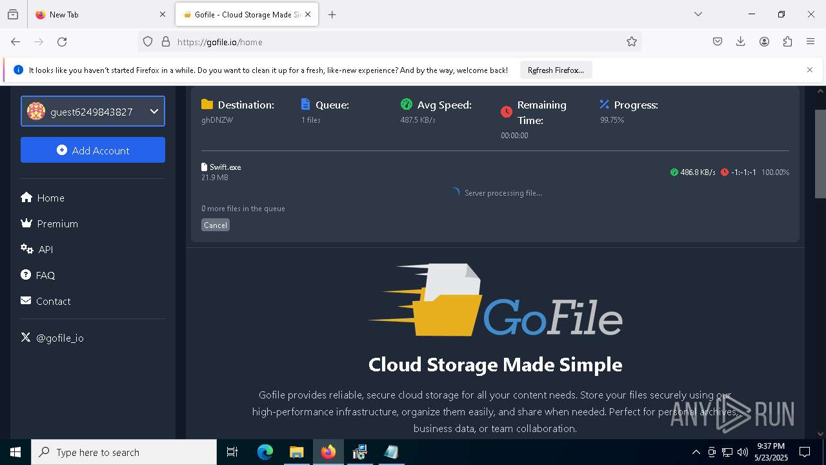Click the ghDNZW destination text

tap(217, 120)
